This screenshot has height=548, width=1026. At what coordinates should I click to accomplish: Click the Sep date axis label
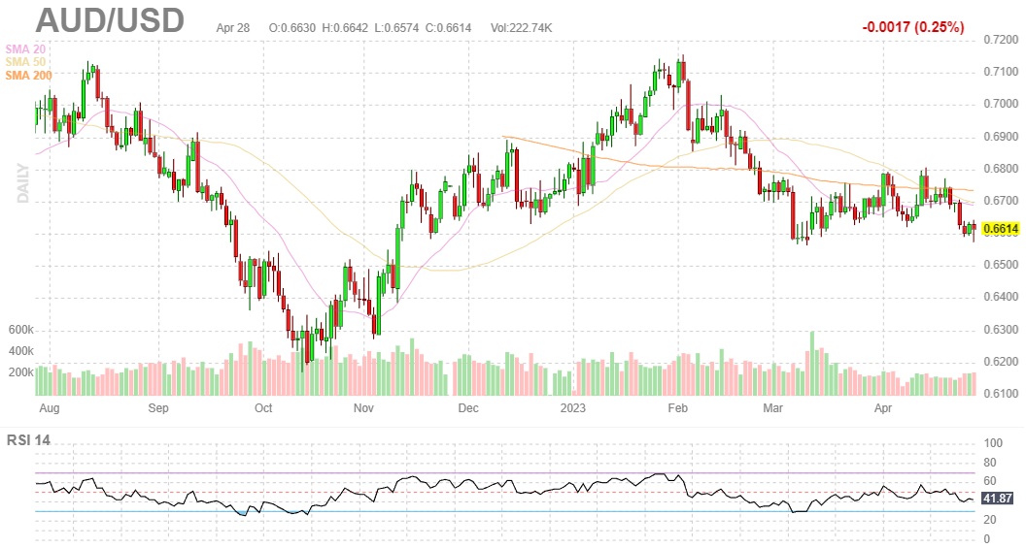pos(158,408)
